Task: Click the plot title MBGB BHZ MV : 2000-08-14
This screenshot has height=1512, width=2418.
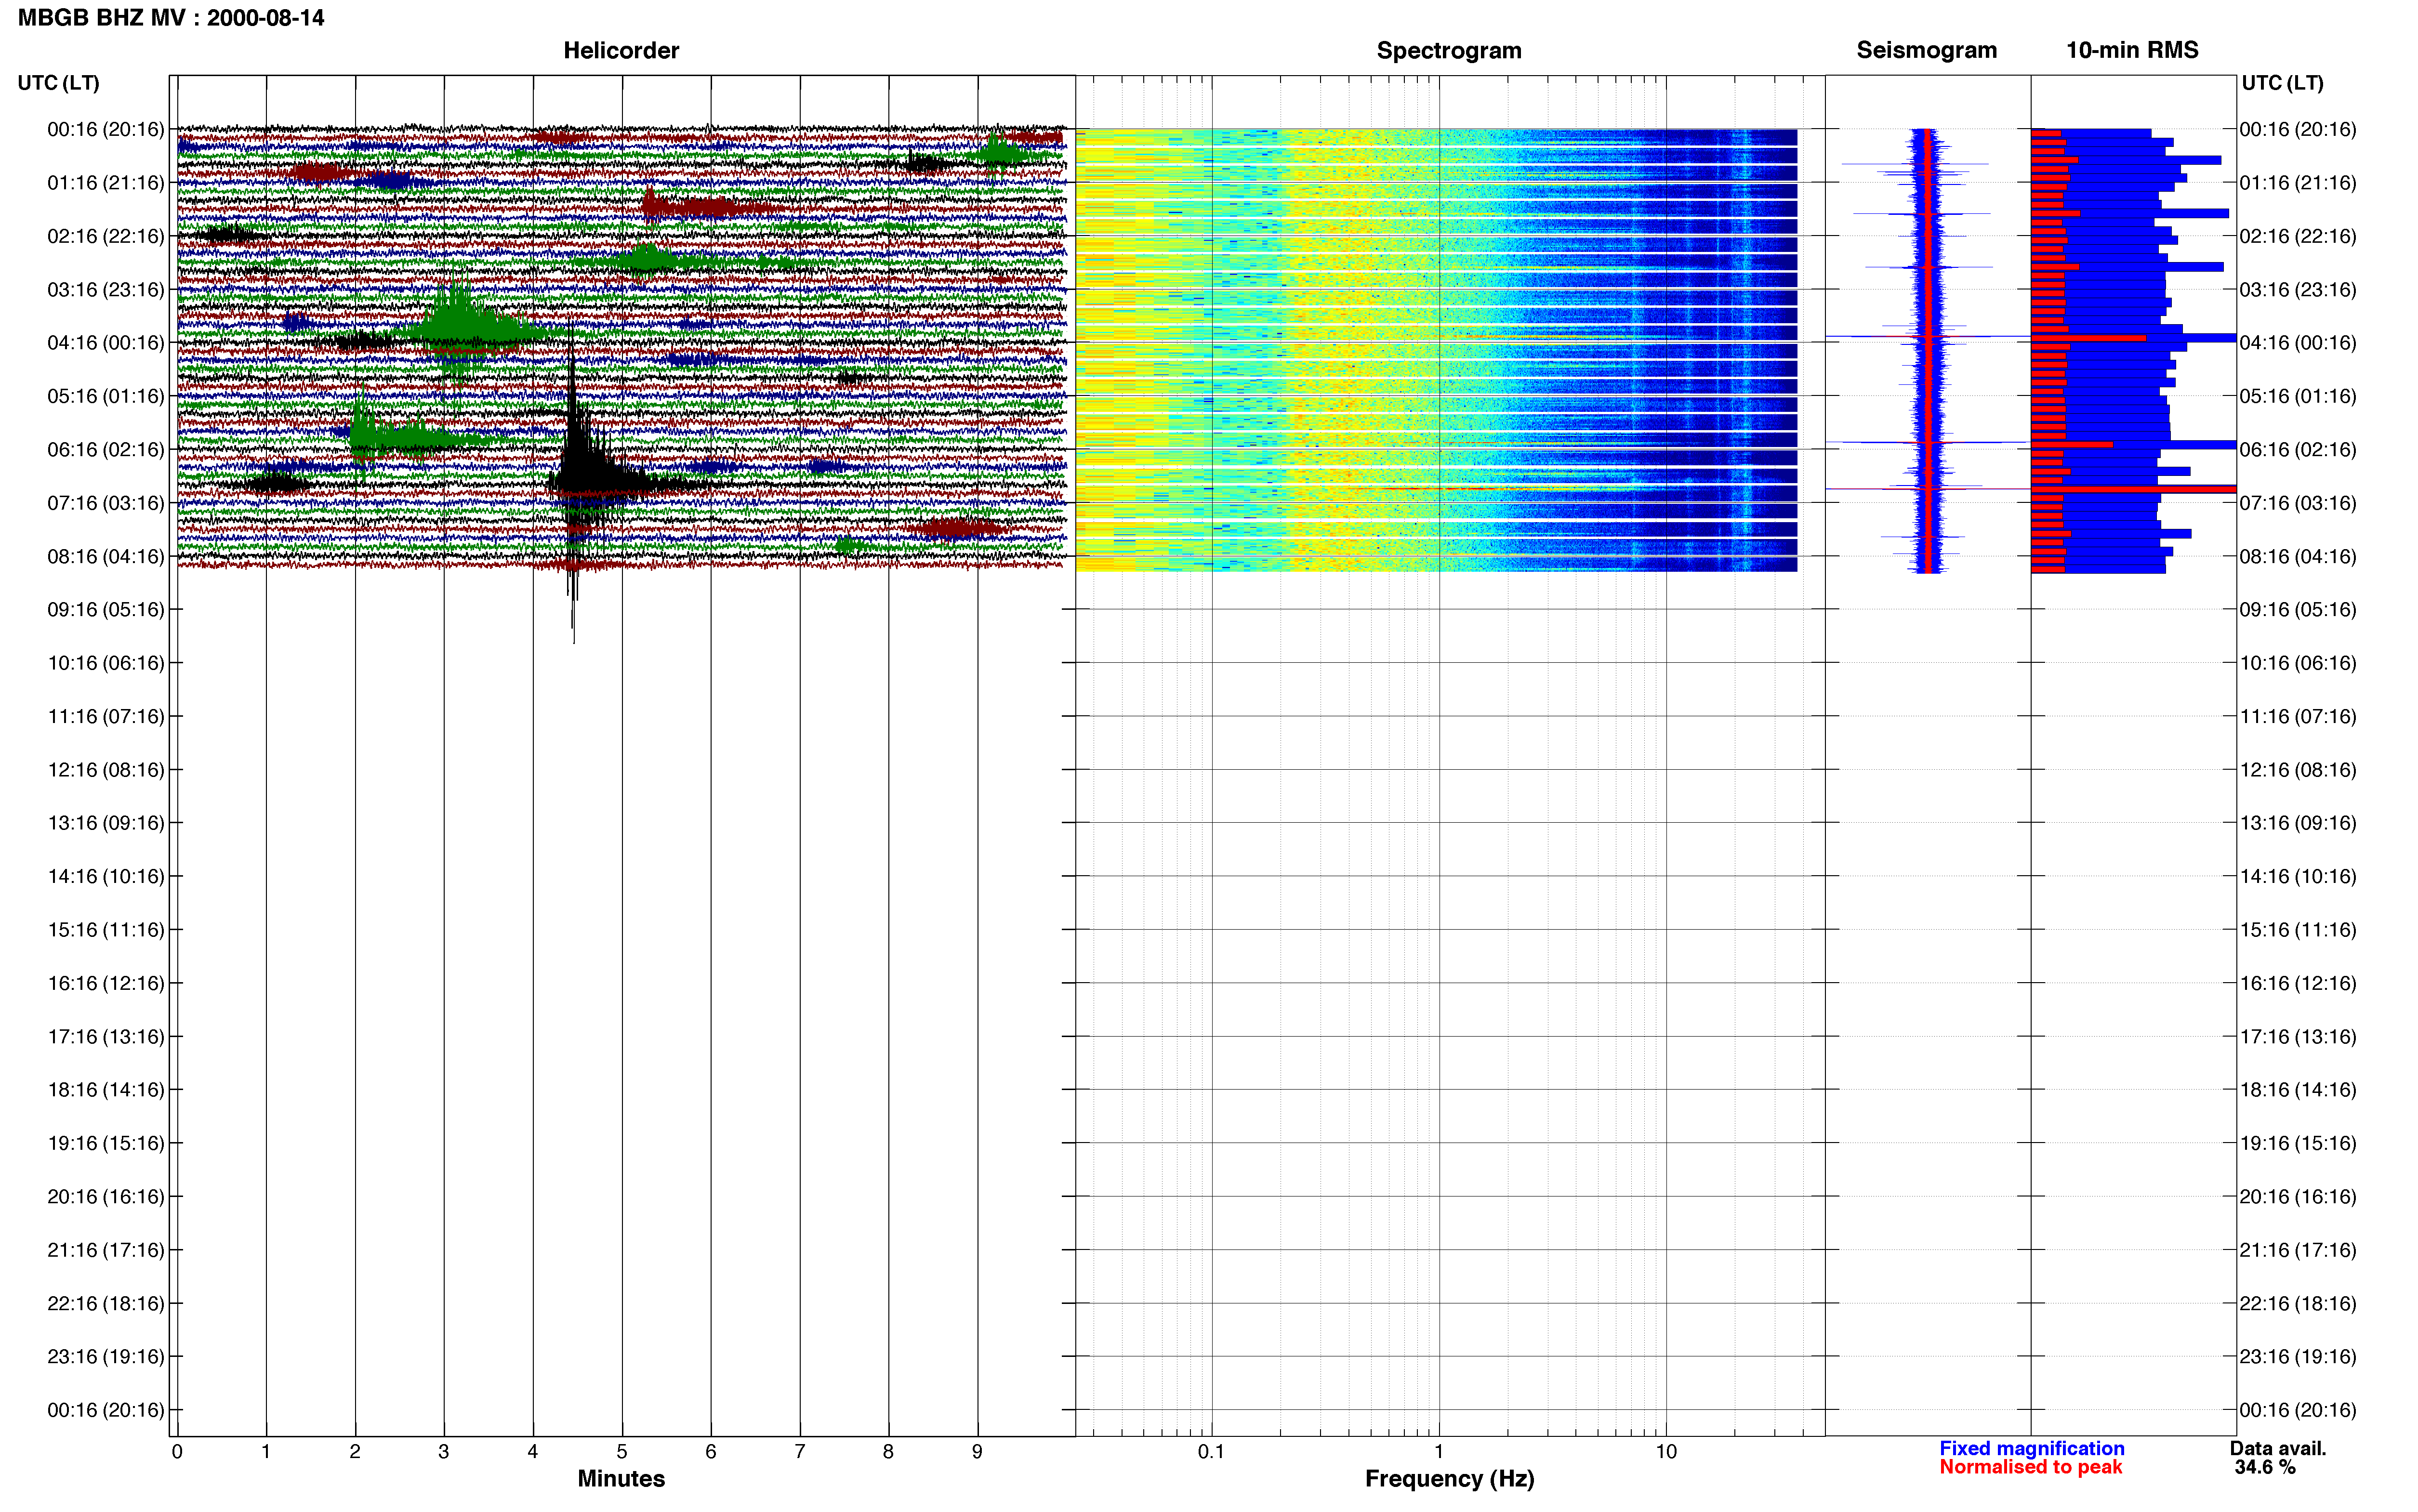Action: click(x=171, y=18)
